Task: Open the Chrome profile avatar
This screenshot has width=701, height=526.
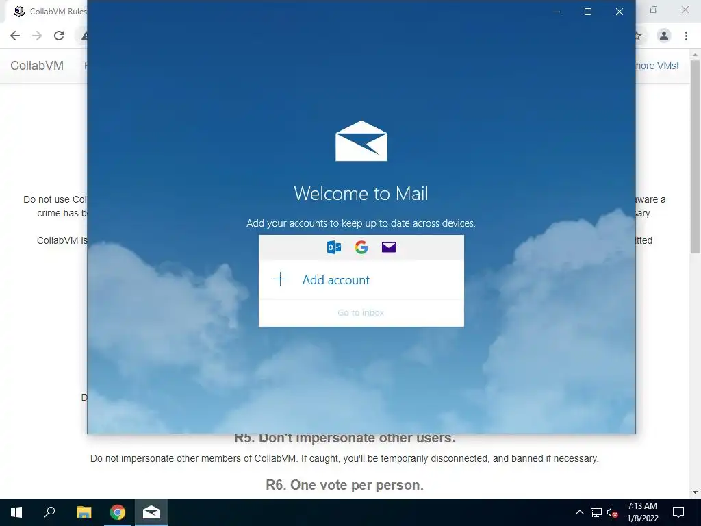Action: [664, 36]
